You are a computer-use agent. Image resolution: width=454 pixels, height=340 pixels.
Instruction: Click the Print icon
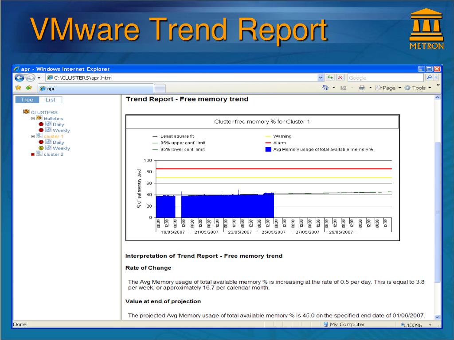click(x=362, y=88)
